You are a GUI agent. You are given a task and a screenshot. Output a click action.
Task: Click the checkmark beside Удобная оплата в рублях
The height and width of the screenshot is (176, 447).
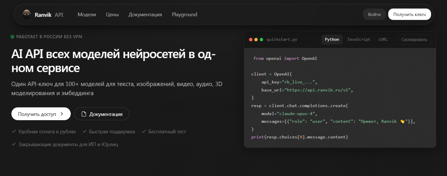coord(13,131)
